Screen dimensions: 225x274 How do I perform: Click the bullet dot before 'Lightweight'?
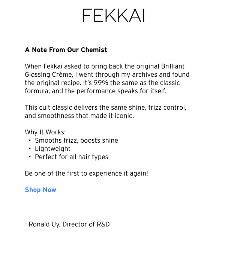(30, 149)
